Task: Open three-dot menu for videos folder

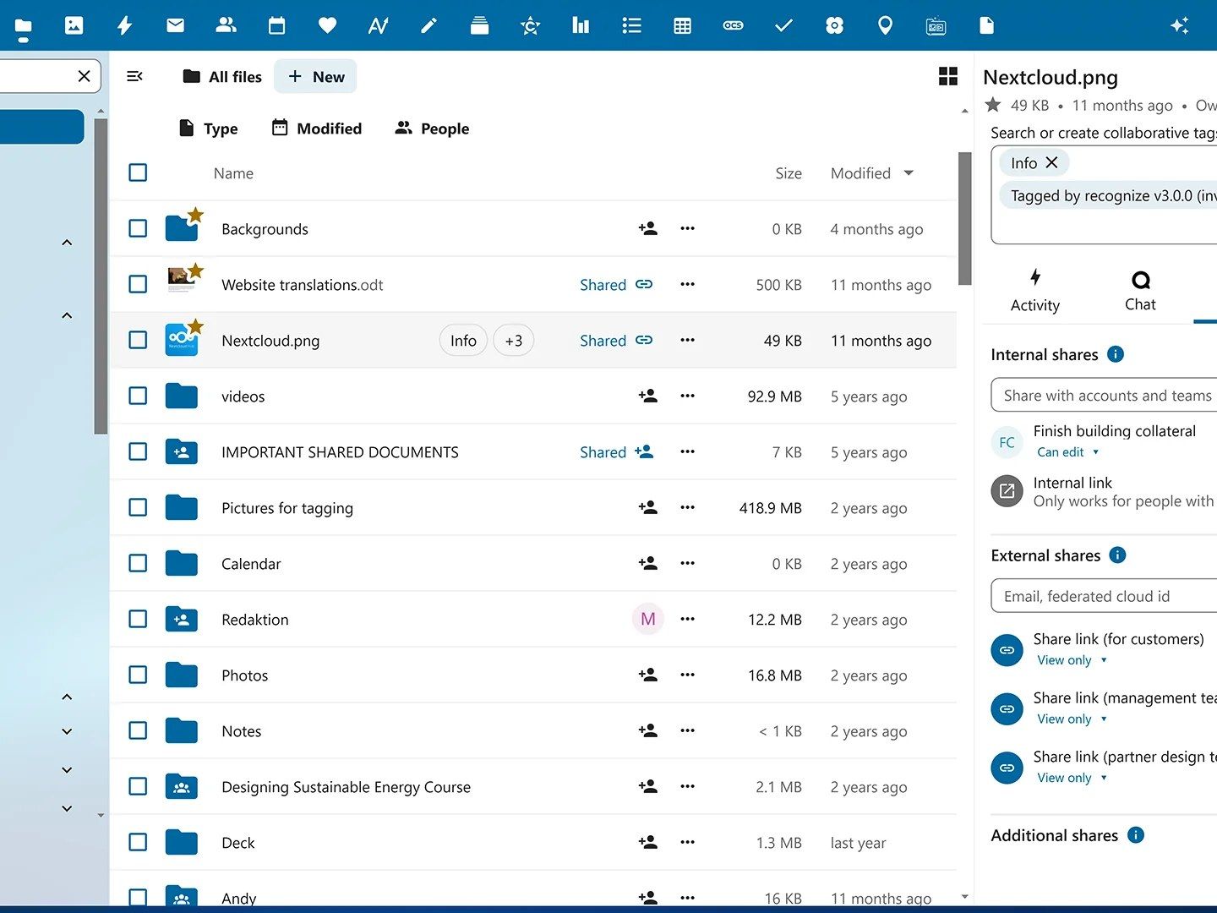Action: [687, 396]
